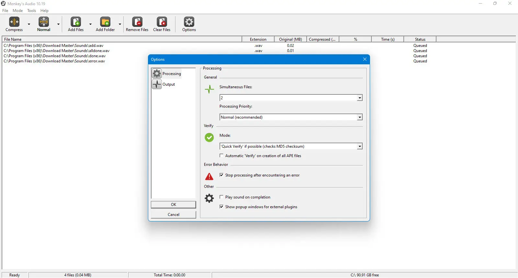The image size is (518, 278).
Task: Expand the Add Folder dropdown arrow
Action: (120, 24)
